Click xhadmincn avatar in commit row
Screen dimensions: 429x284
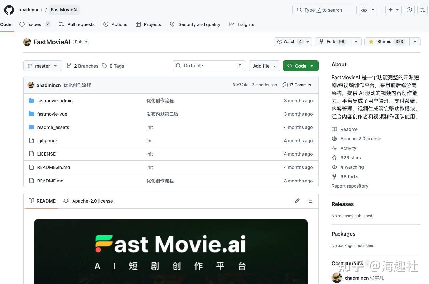pos(31,85)
